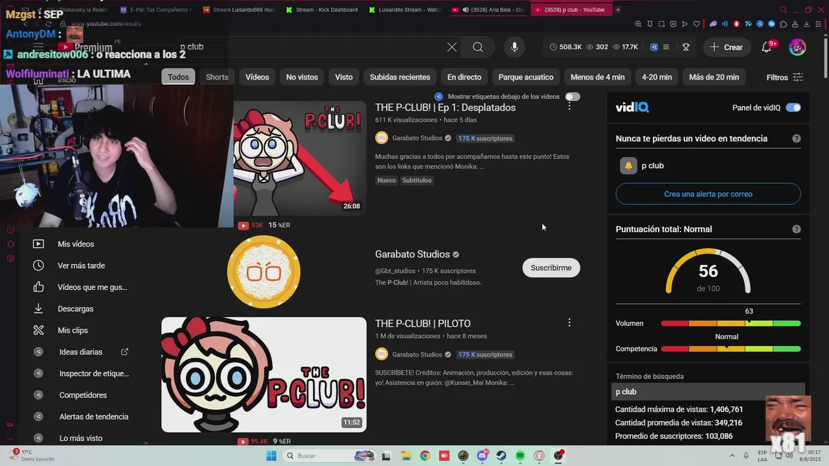
Task: Open options menu for THE P-CLUB PILOTO
Action: (x=569, y=322)
